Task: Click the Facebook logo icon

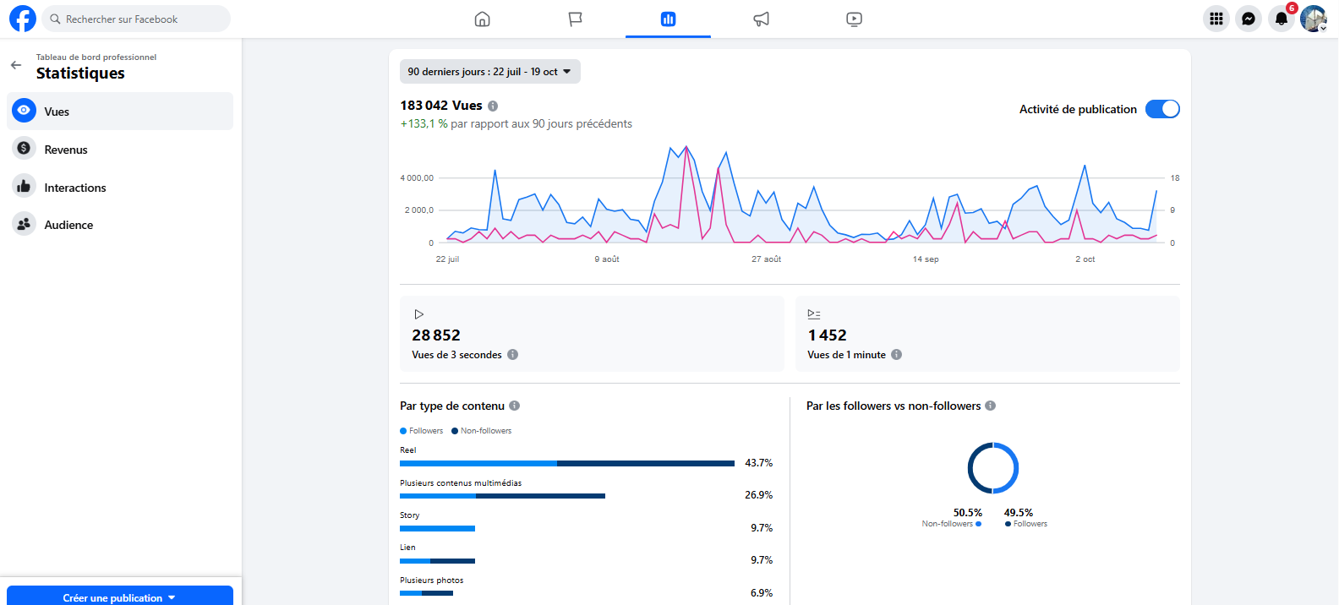Action: tap(23, 19)
